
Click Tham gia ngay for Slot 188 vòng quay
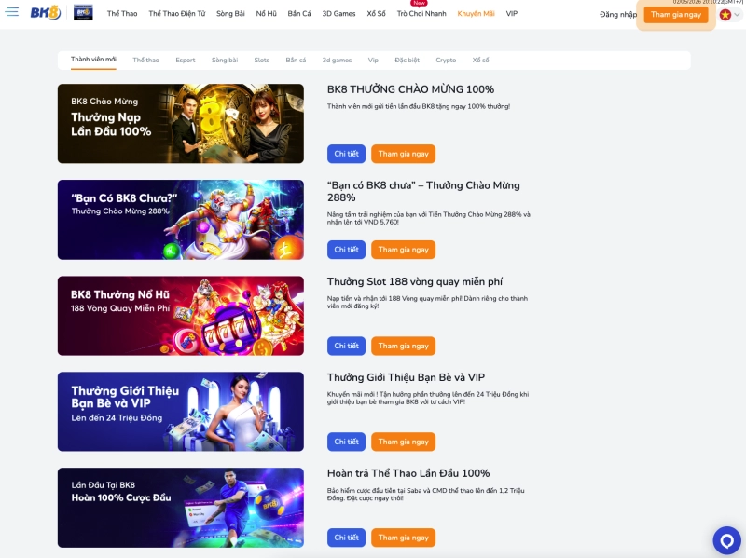pyautogui.click(x=404, y=346)
